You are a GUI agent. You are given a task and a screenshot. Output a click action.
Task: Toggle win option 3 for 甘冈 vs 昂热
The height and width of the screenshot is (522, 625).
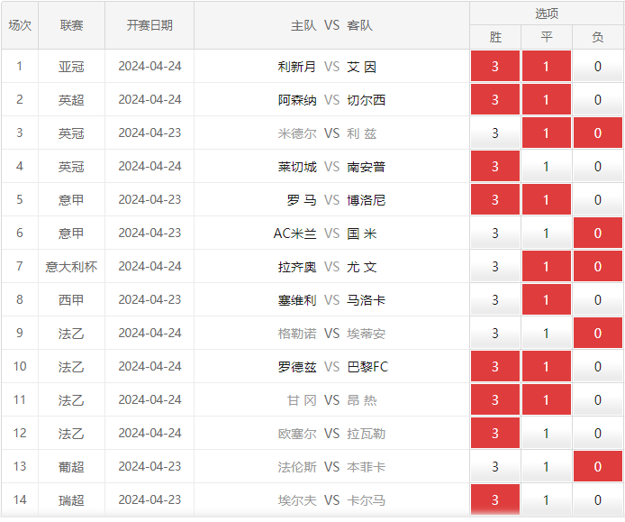click(495, 399)
